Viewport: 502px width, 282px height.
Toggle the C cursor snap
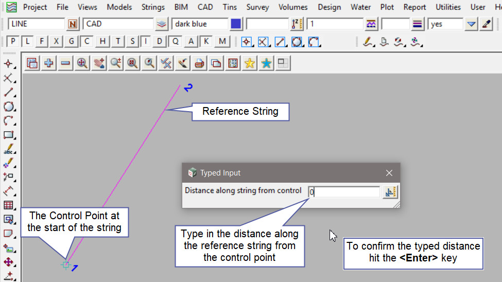[x=86, y=41]
